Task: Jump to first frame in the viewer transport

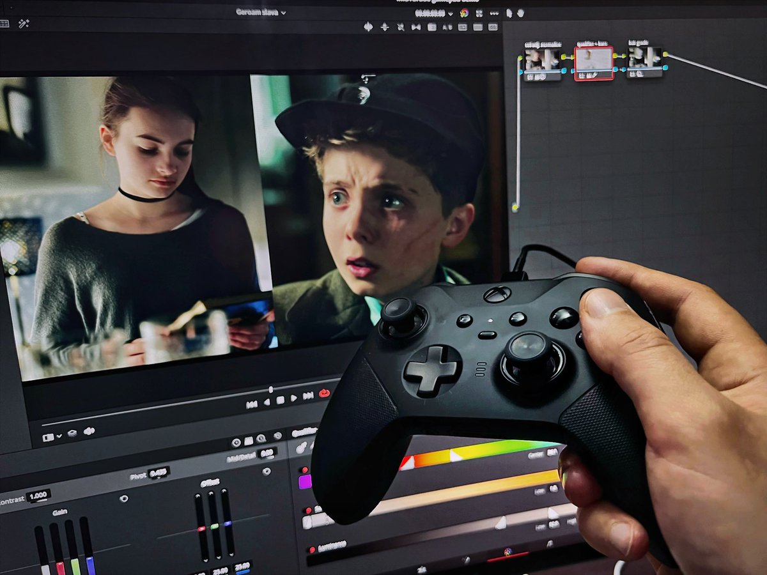Action: point(252,404)
